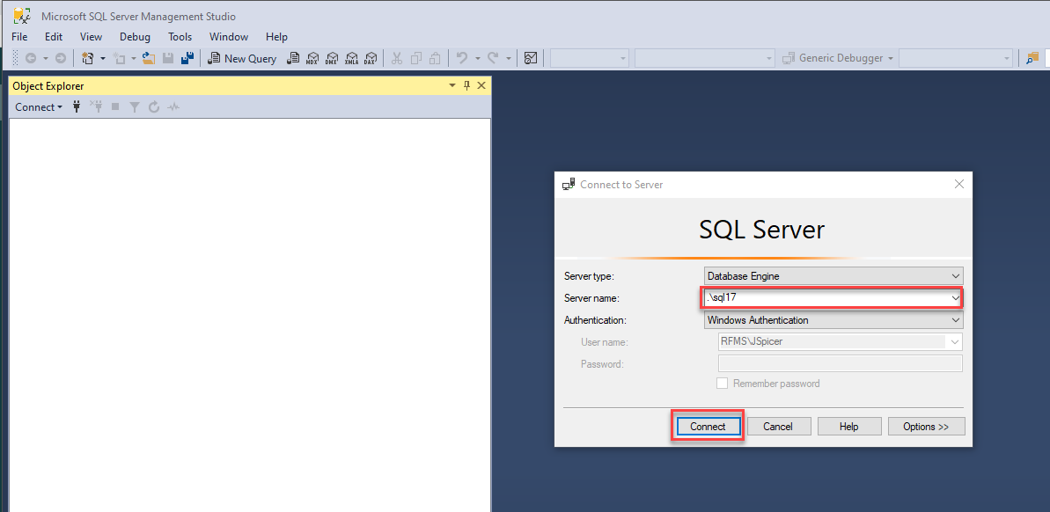1050x512 pixels.
Task: Click the Add New Item toolbar icon
Action: click(120, 58)
